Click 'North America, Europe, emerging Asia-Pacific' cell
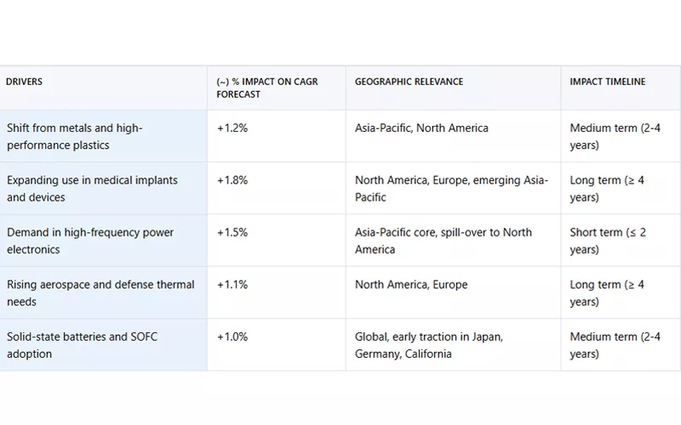Image resolution: width=681 pixels, height=425 pixels. coord(451,189)
